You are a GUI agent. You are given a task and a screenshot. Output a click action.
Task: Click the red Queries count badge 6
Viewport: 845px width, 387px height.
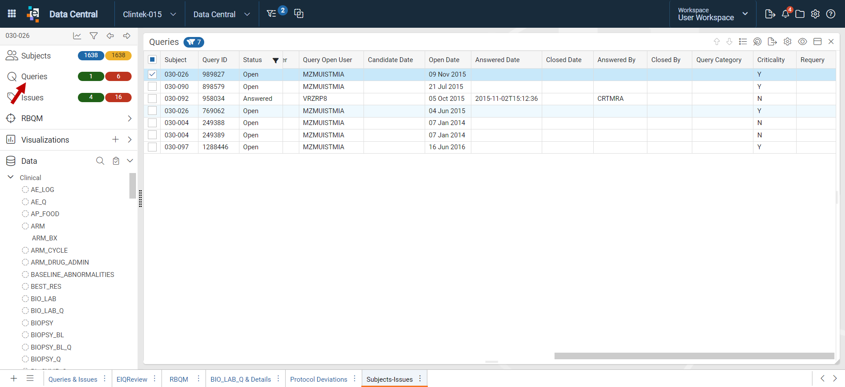[x=118, y=77]
